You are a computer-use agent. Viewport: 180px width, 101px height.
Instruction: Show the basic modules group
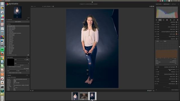(x=164, y=20)
